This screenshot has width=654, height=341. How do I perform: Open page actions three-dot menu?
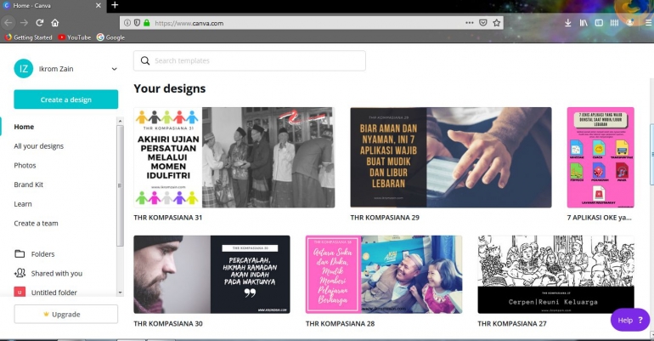click(469, 23)
